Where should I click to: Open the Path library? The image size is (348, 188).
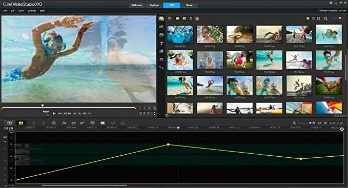(161, 68)
